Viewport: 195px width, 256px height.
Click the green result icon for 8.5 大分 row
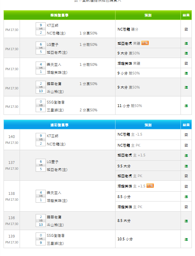[186, 221]
